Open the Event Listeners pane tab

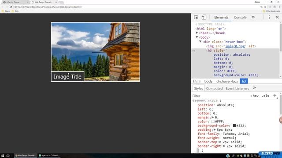click(237, 89)
